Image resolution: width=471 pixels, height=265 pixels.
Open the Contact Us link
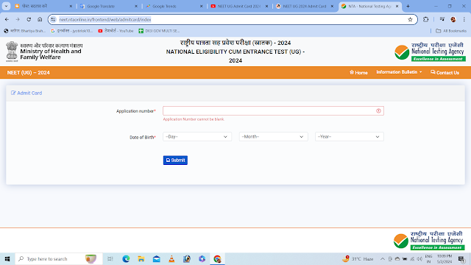pos(445,72)
